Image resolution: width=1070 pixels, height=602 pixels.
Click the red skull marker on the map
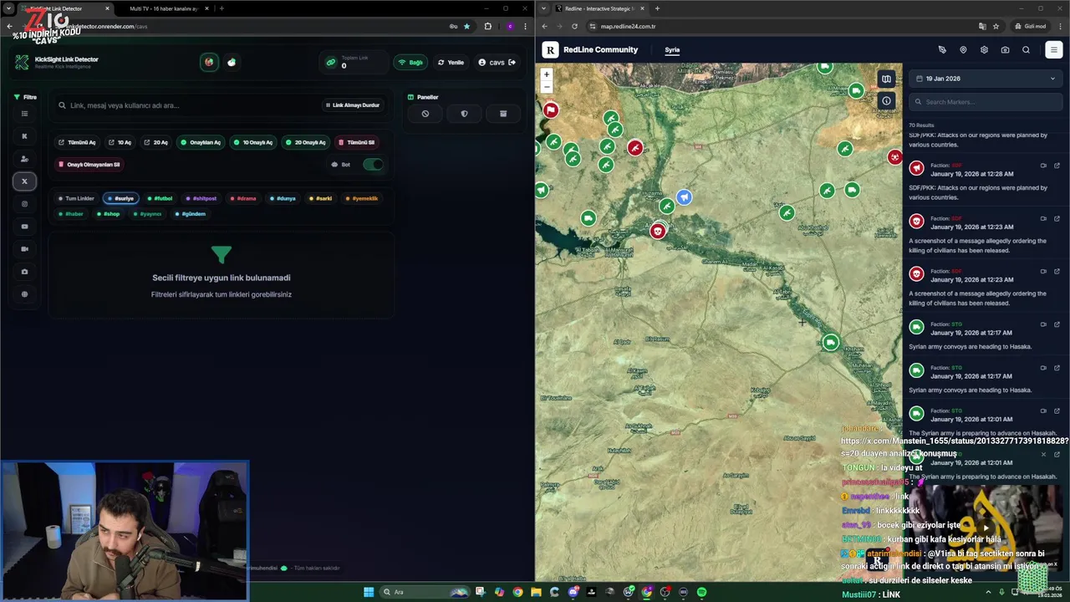click(x=658, y=231)
